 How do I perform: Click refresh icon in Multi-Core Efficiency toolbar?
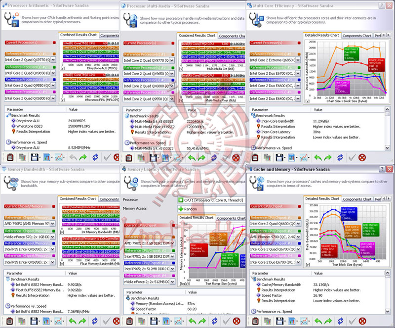(x=340, y=158)
